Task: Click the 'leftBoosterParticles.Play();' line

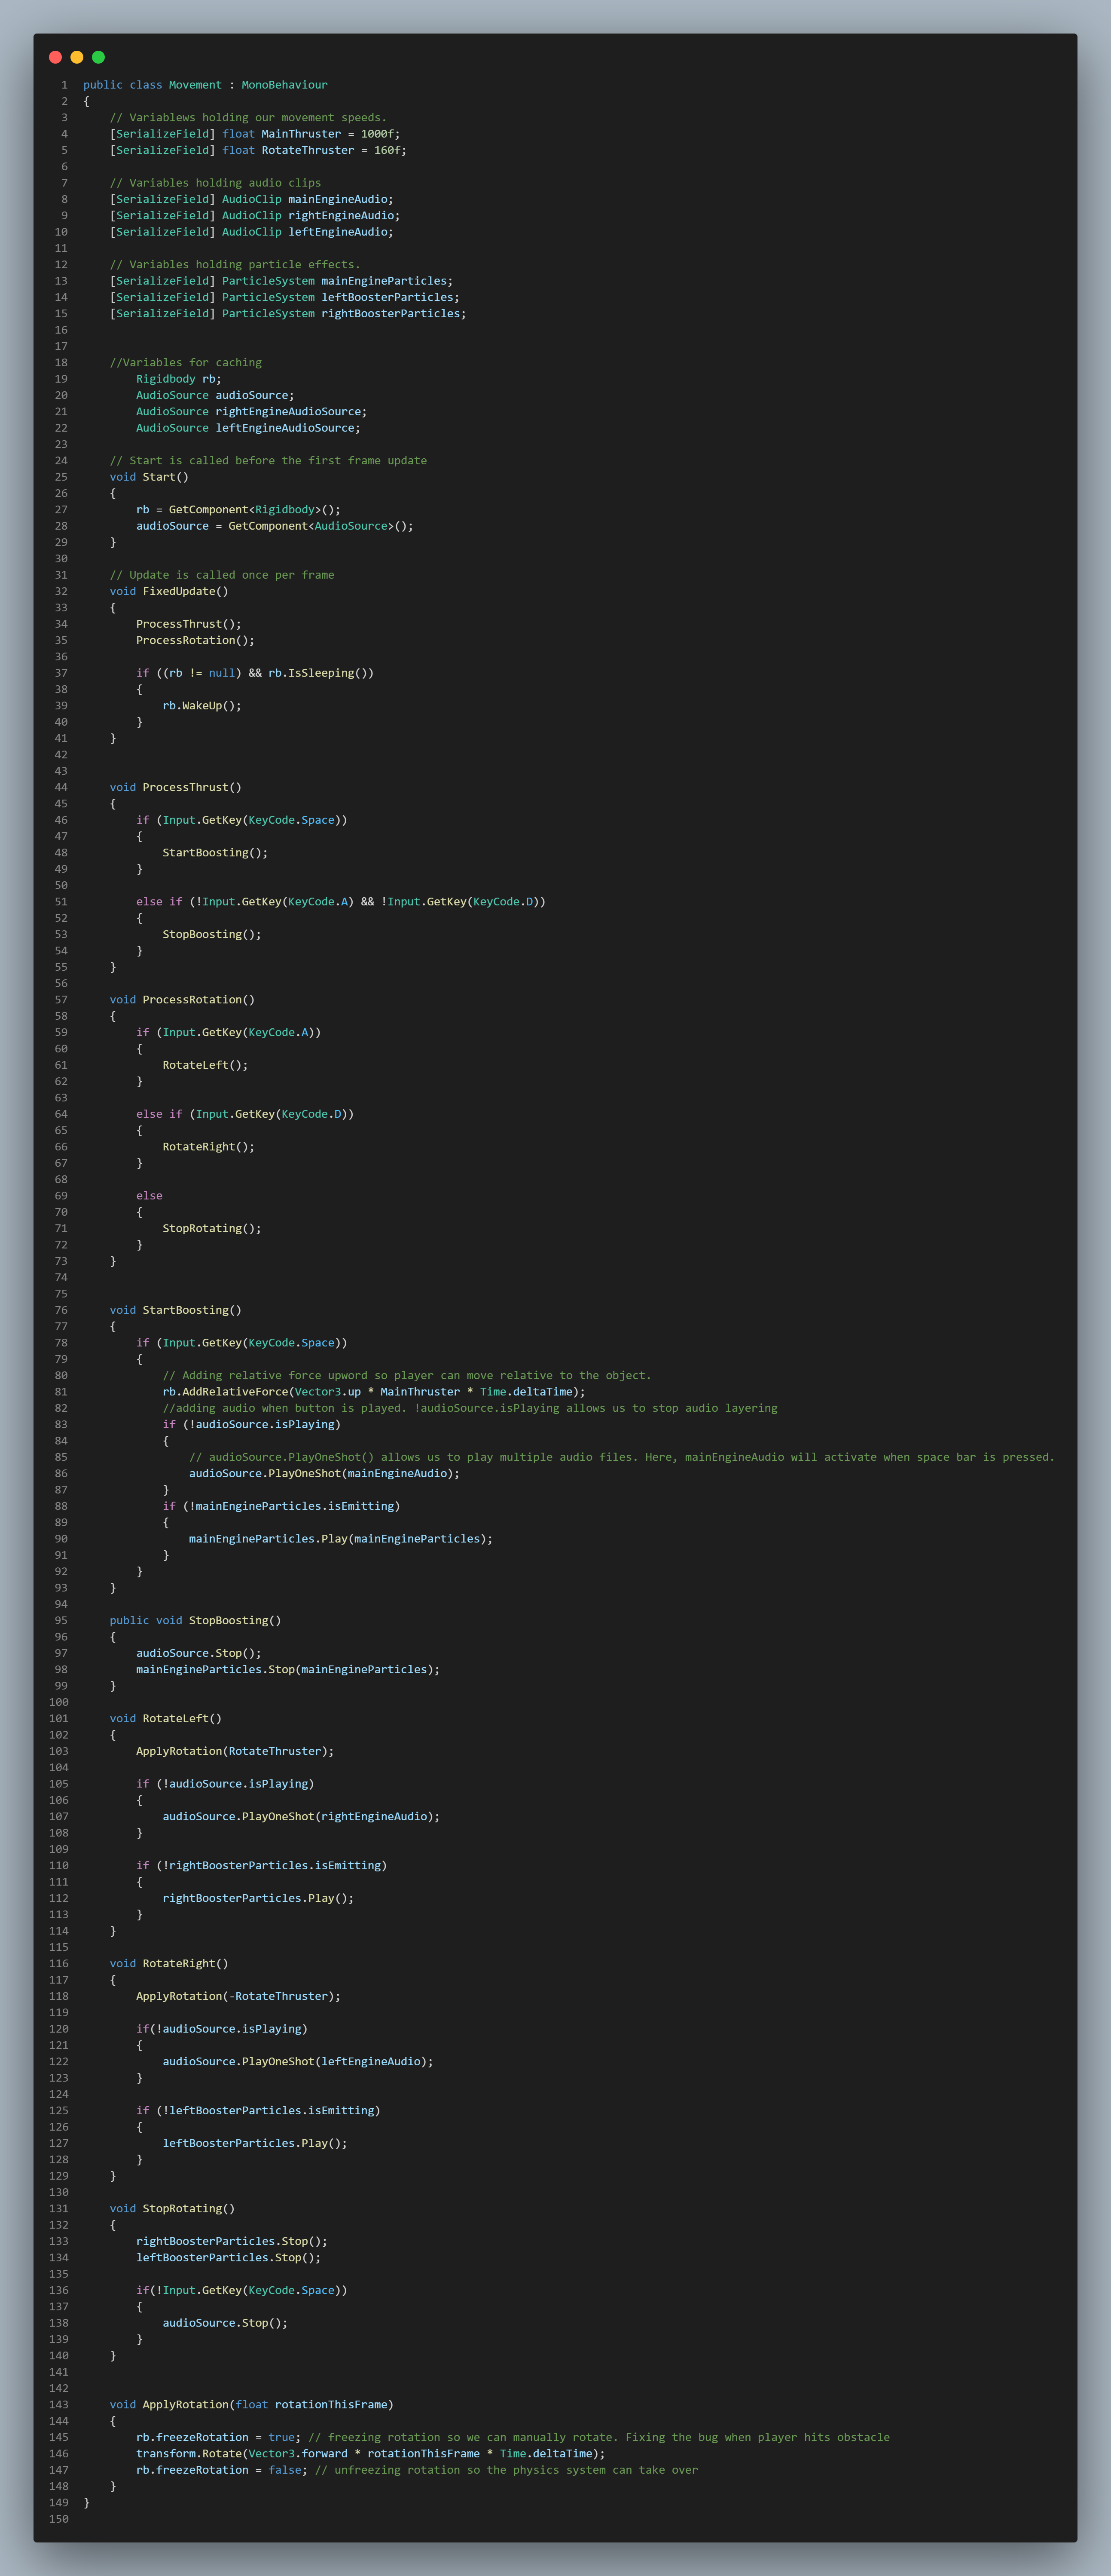Action: [255, 2143]
